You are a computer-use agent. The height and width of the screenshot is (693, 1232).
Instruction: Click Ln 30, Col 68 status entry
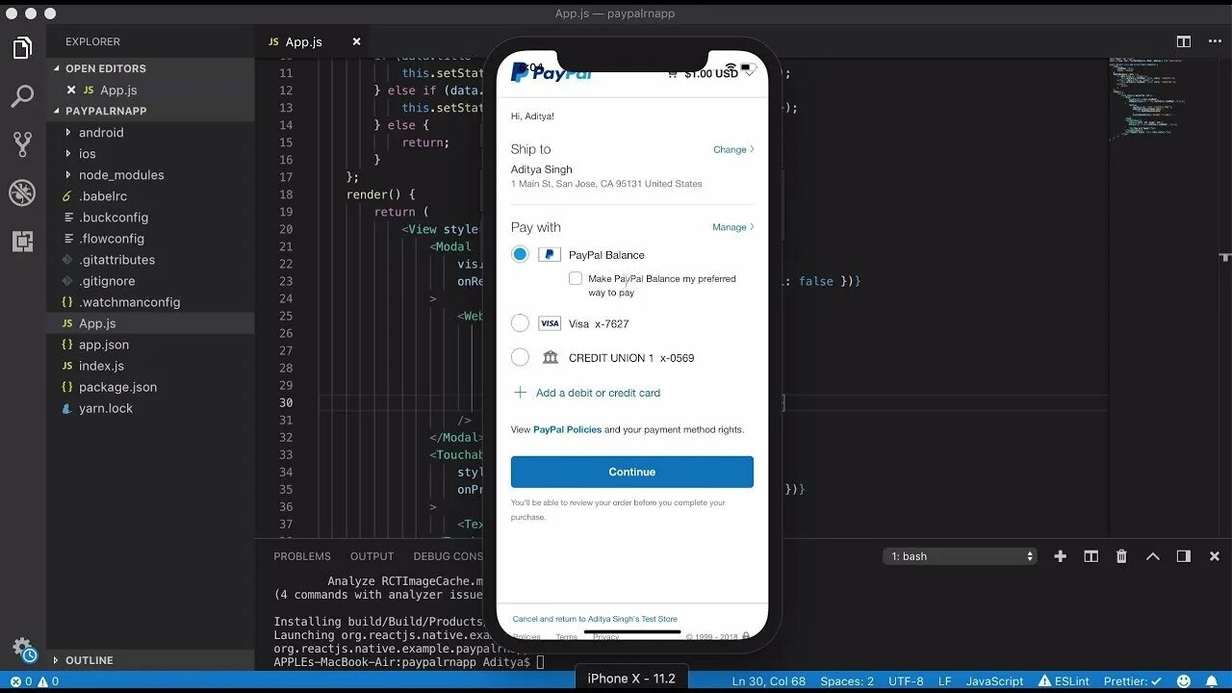(x=768, y=680)
